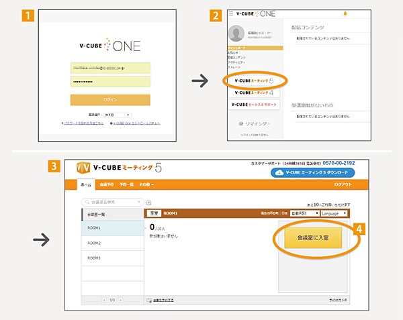
Task: Click the notification bell icon
Action: tap(345, 13)
